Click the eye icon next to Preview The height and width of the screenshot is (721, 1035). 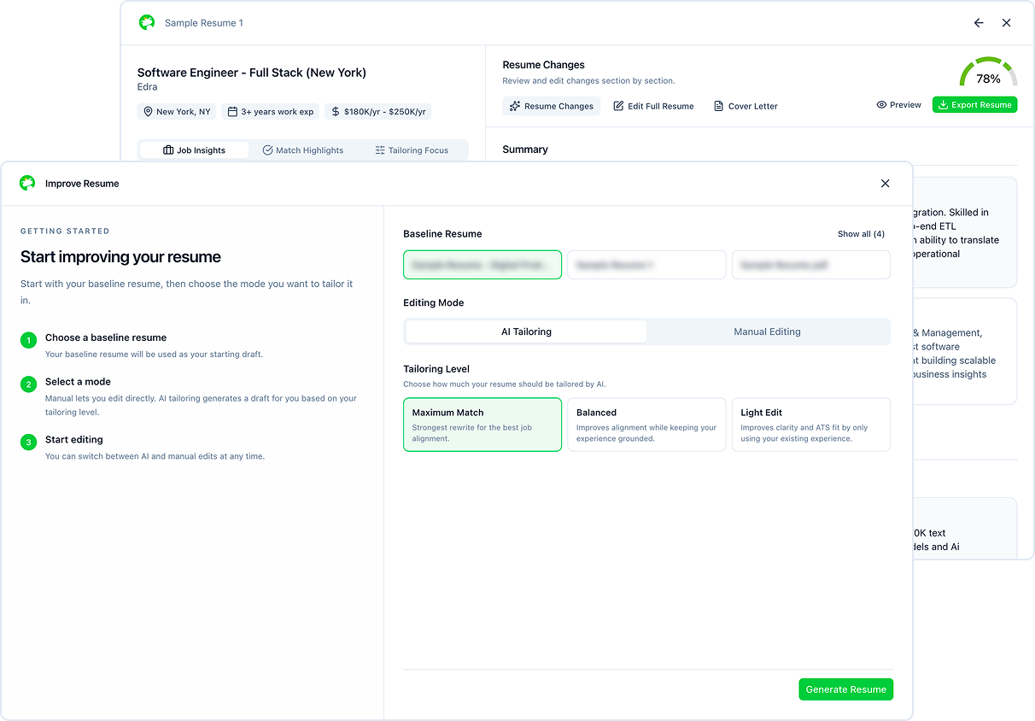coord(881,105)
